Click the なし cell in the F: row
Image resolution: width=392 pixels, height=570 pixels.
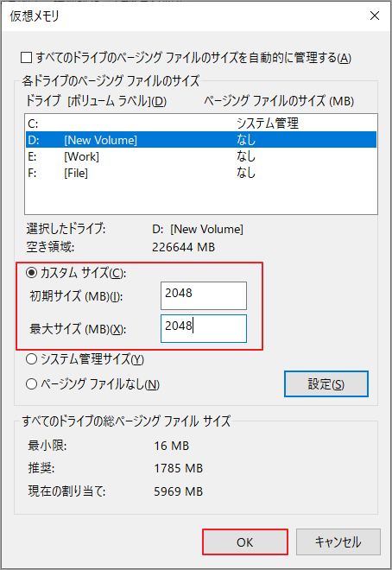(x=246, y=173)
